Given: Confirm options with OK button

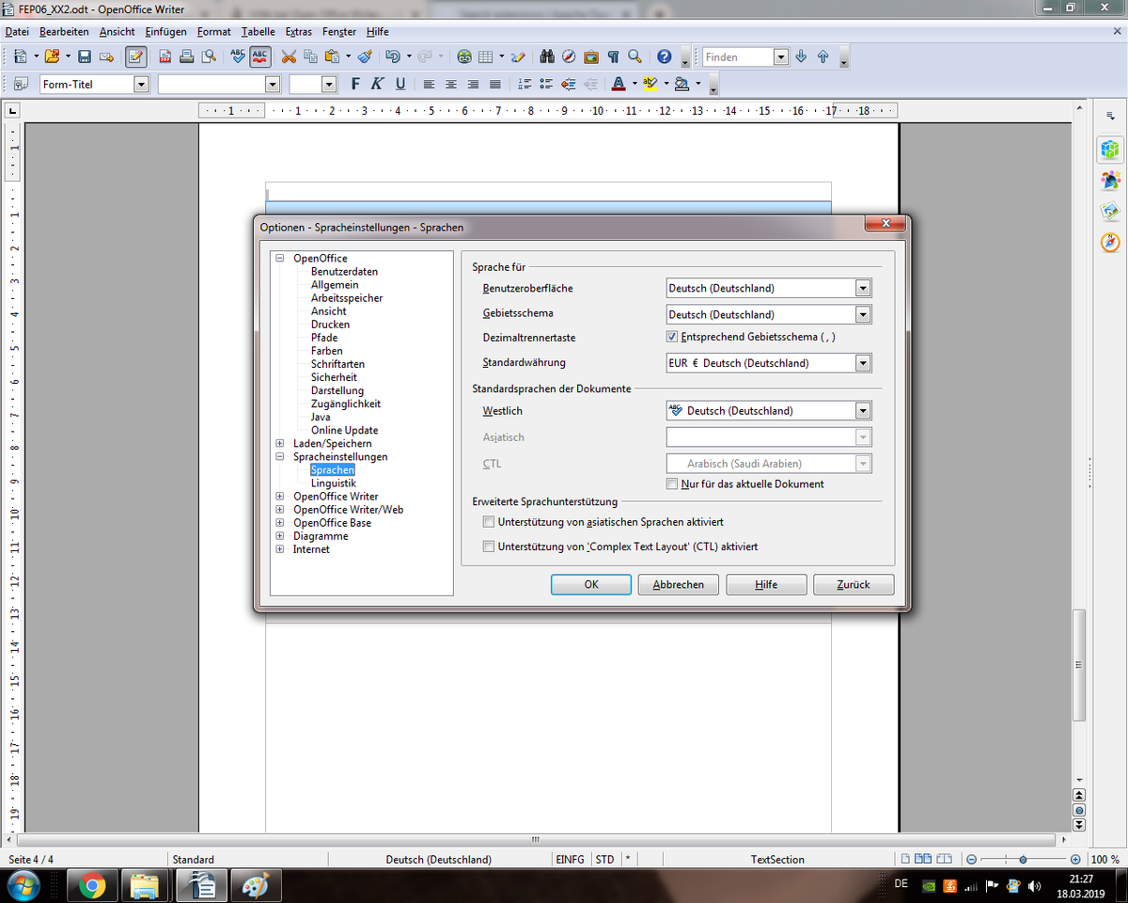Looking at the screenshot, I should click(591, 584).
